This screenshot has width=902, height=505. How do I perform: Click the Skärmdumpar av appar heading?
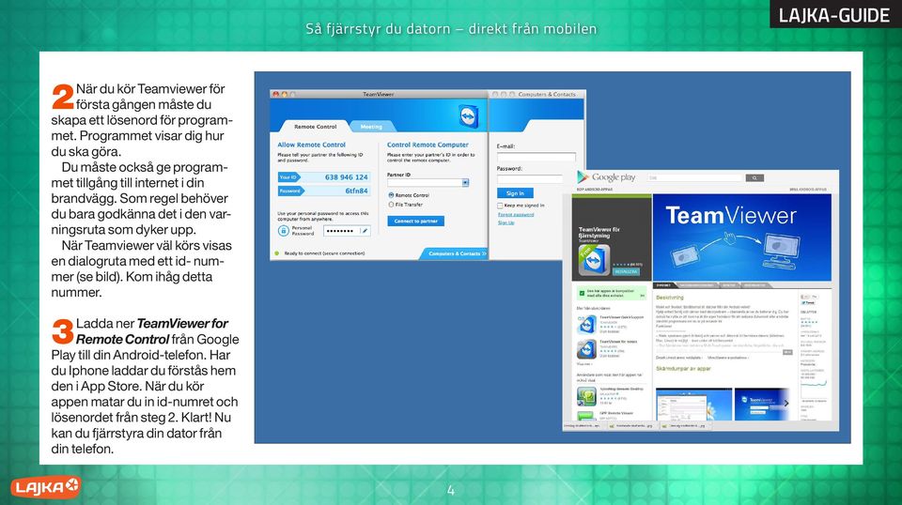coord(683,369)
